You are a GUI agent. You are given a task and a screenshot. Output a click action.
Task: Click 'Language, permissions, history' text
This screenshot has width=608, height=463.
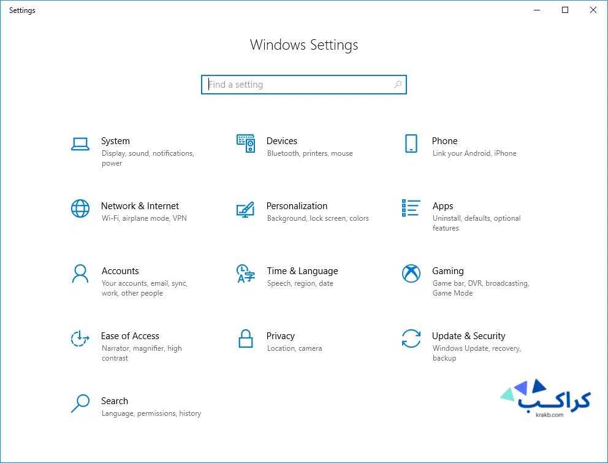[151, 413]
